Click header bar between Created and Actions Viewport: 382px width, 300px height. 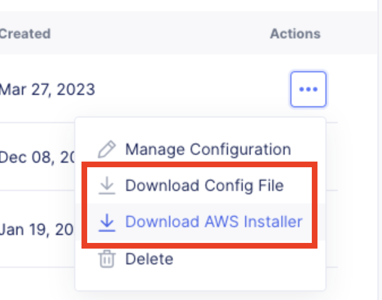[x=158, y=33]
